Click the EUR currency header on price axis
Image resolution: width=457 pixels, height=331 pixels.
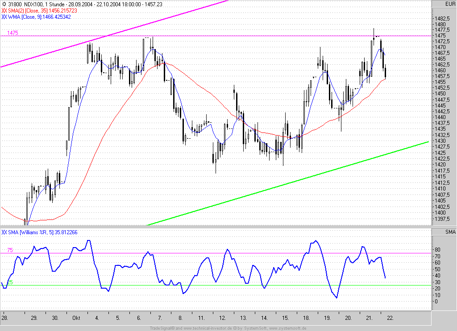pos(450,4)
